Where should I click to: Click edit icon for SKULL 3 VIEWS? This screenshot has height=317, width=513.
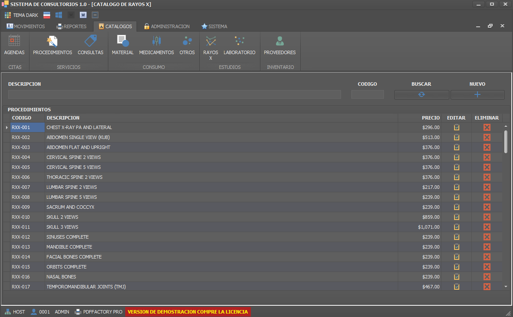[x=456, y=227]
